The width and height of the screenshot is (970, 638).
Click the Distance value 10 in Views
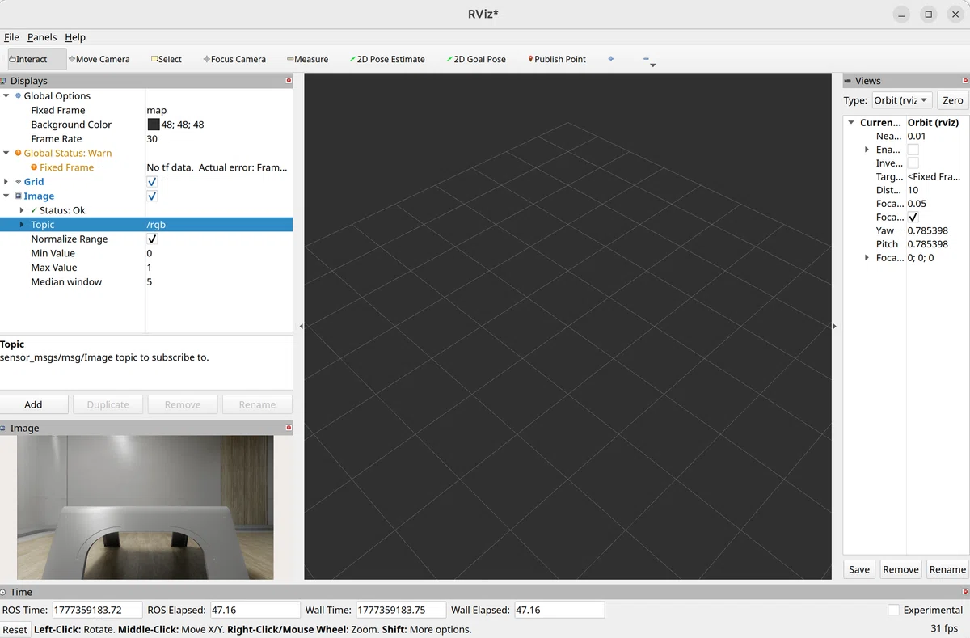[913, 190]
